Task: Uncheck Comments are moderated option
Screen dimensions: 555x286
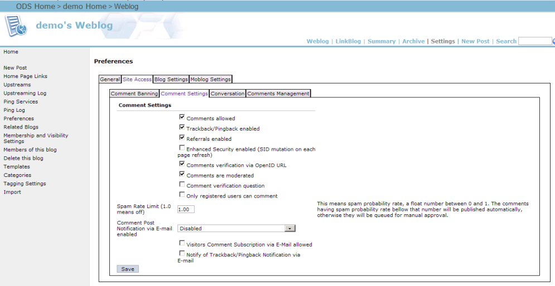Action: pos(182,175)
